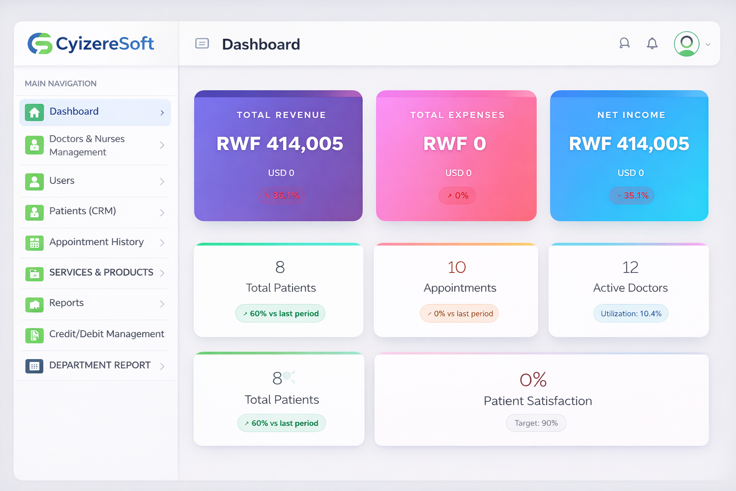Viewport: 736px width, 491px height.
Task: Click the message icon beside Dashboard title
Action: click(x=202, y=43)
